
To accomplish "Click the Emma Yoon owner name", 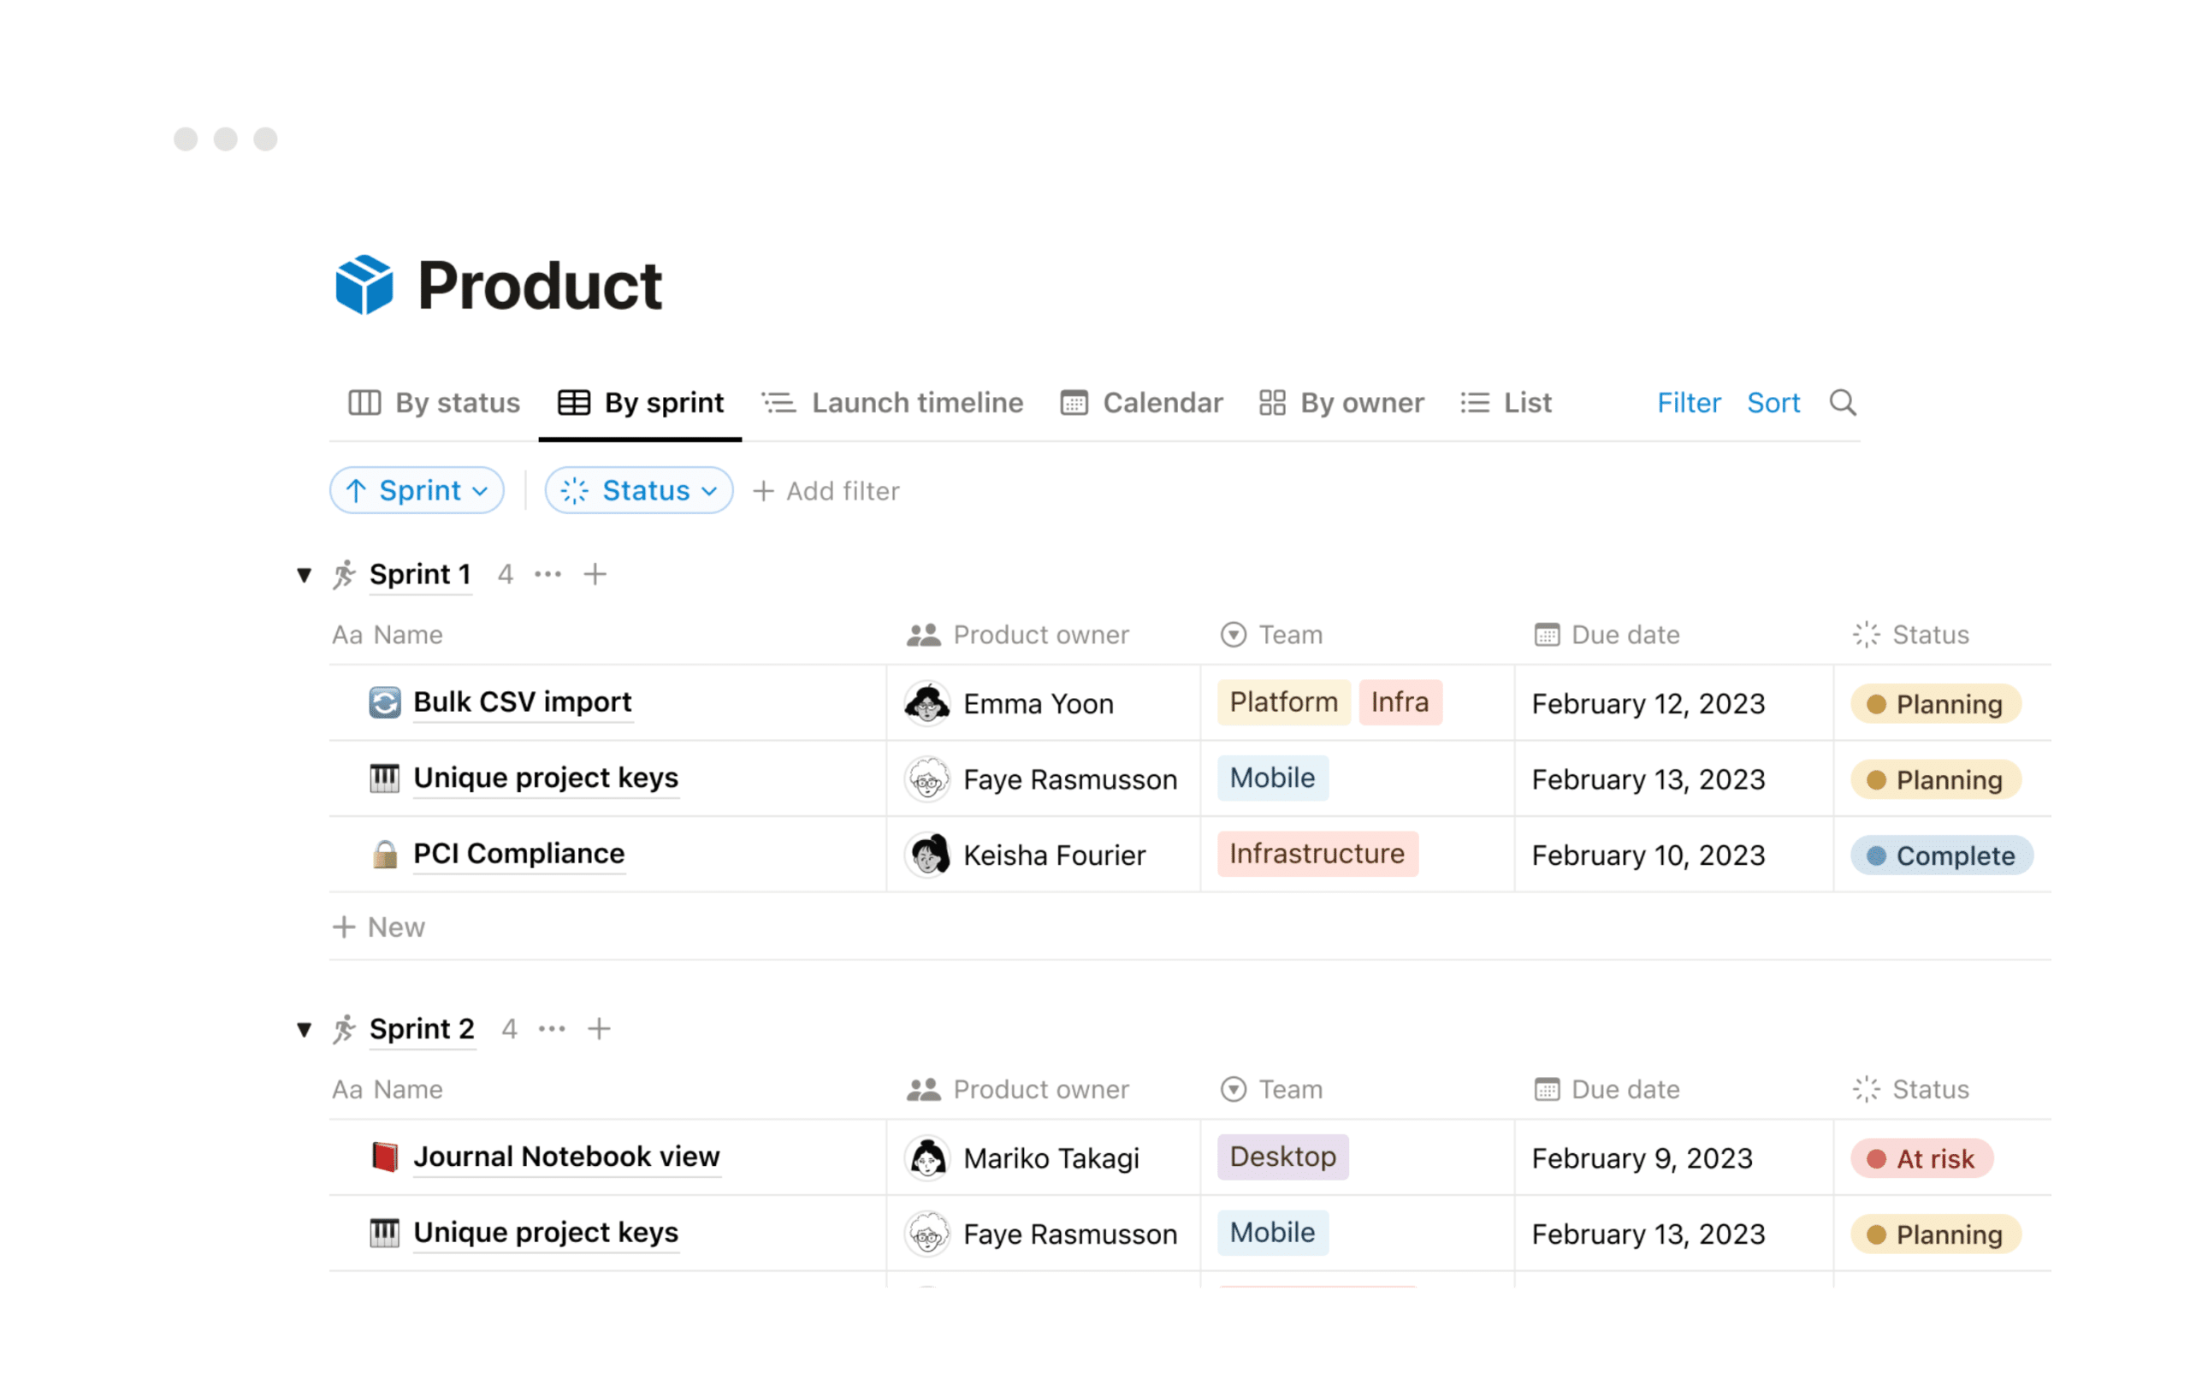I will click(1038, 703).
